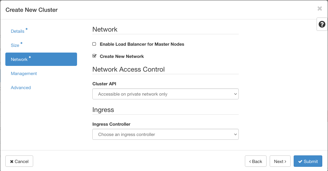Screen dimensions: 328x171
Task: Click the Create New Network label text
Action: (x=122, y=56)
